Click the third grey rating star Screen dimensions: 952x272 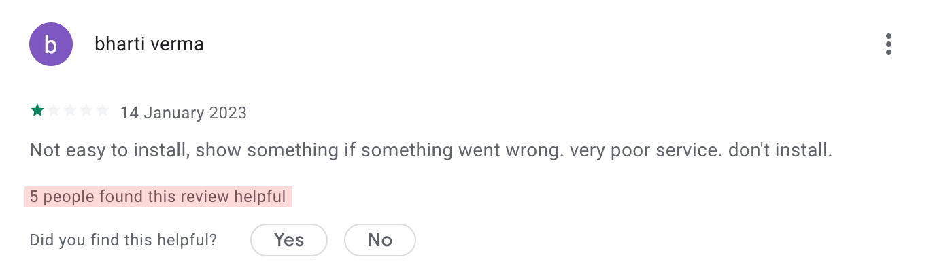click(69, 110)
